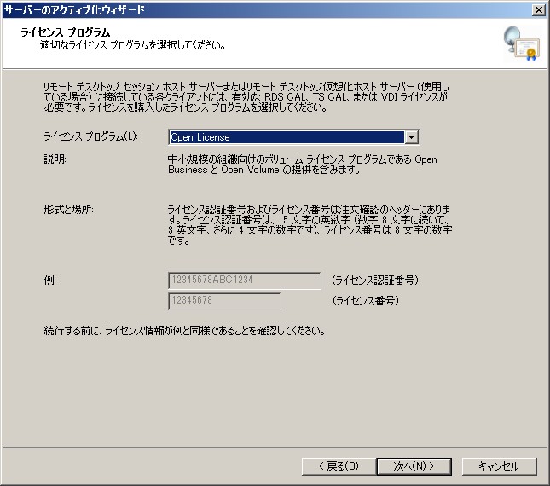Click the サーバーのアクティブ化ウィザード title bar
The height and width of the screenshot is (486, 550).
coord(256,9)
